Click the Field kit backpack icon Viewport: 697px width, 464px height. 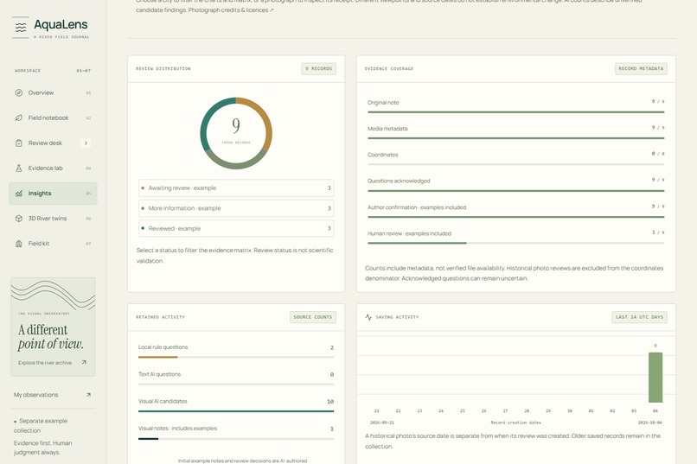pos(19,244)
